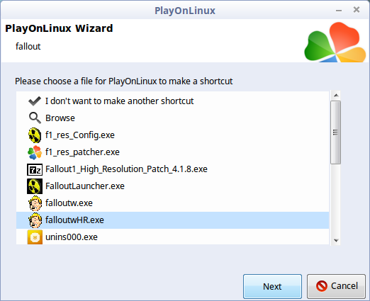Click the checkmark icon beside "I don't want"
Image resolution: width=370 pixels, height=301 pixels.
tap(35, 101)
